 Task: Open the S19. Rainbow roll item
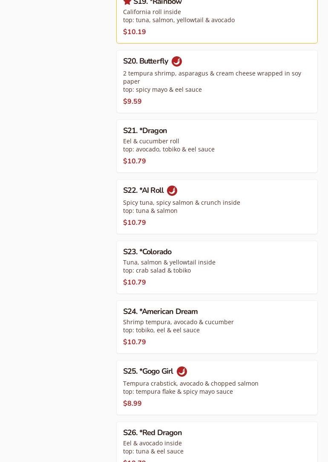(x=158, y=2)
